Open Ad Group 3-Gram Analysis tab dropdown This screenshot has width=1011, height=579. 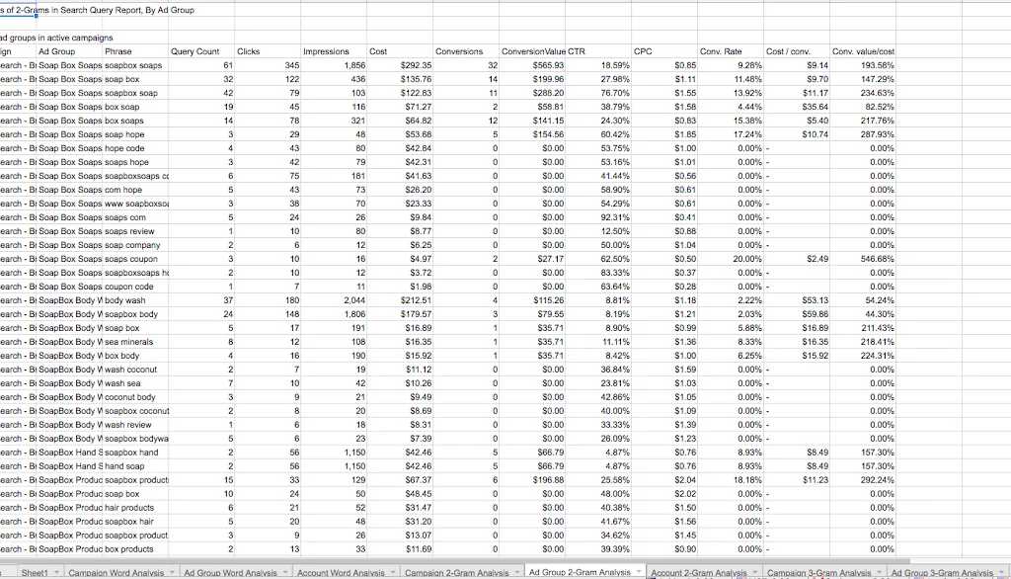(1001, 572)
